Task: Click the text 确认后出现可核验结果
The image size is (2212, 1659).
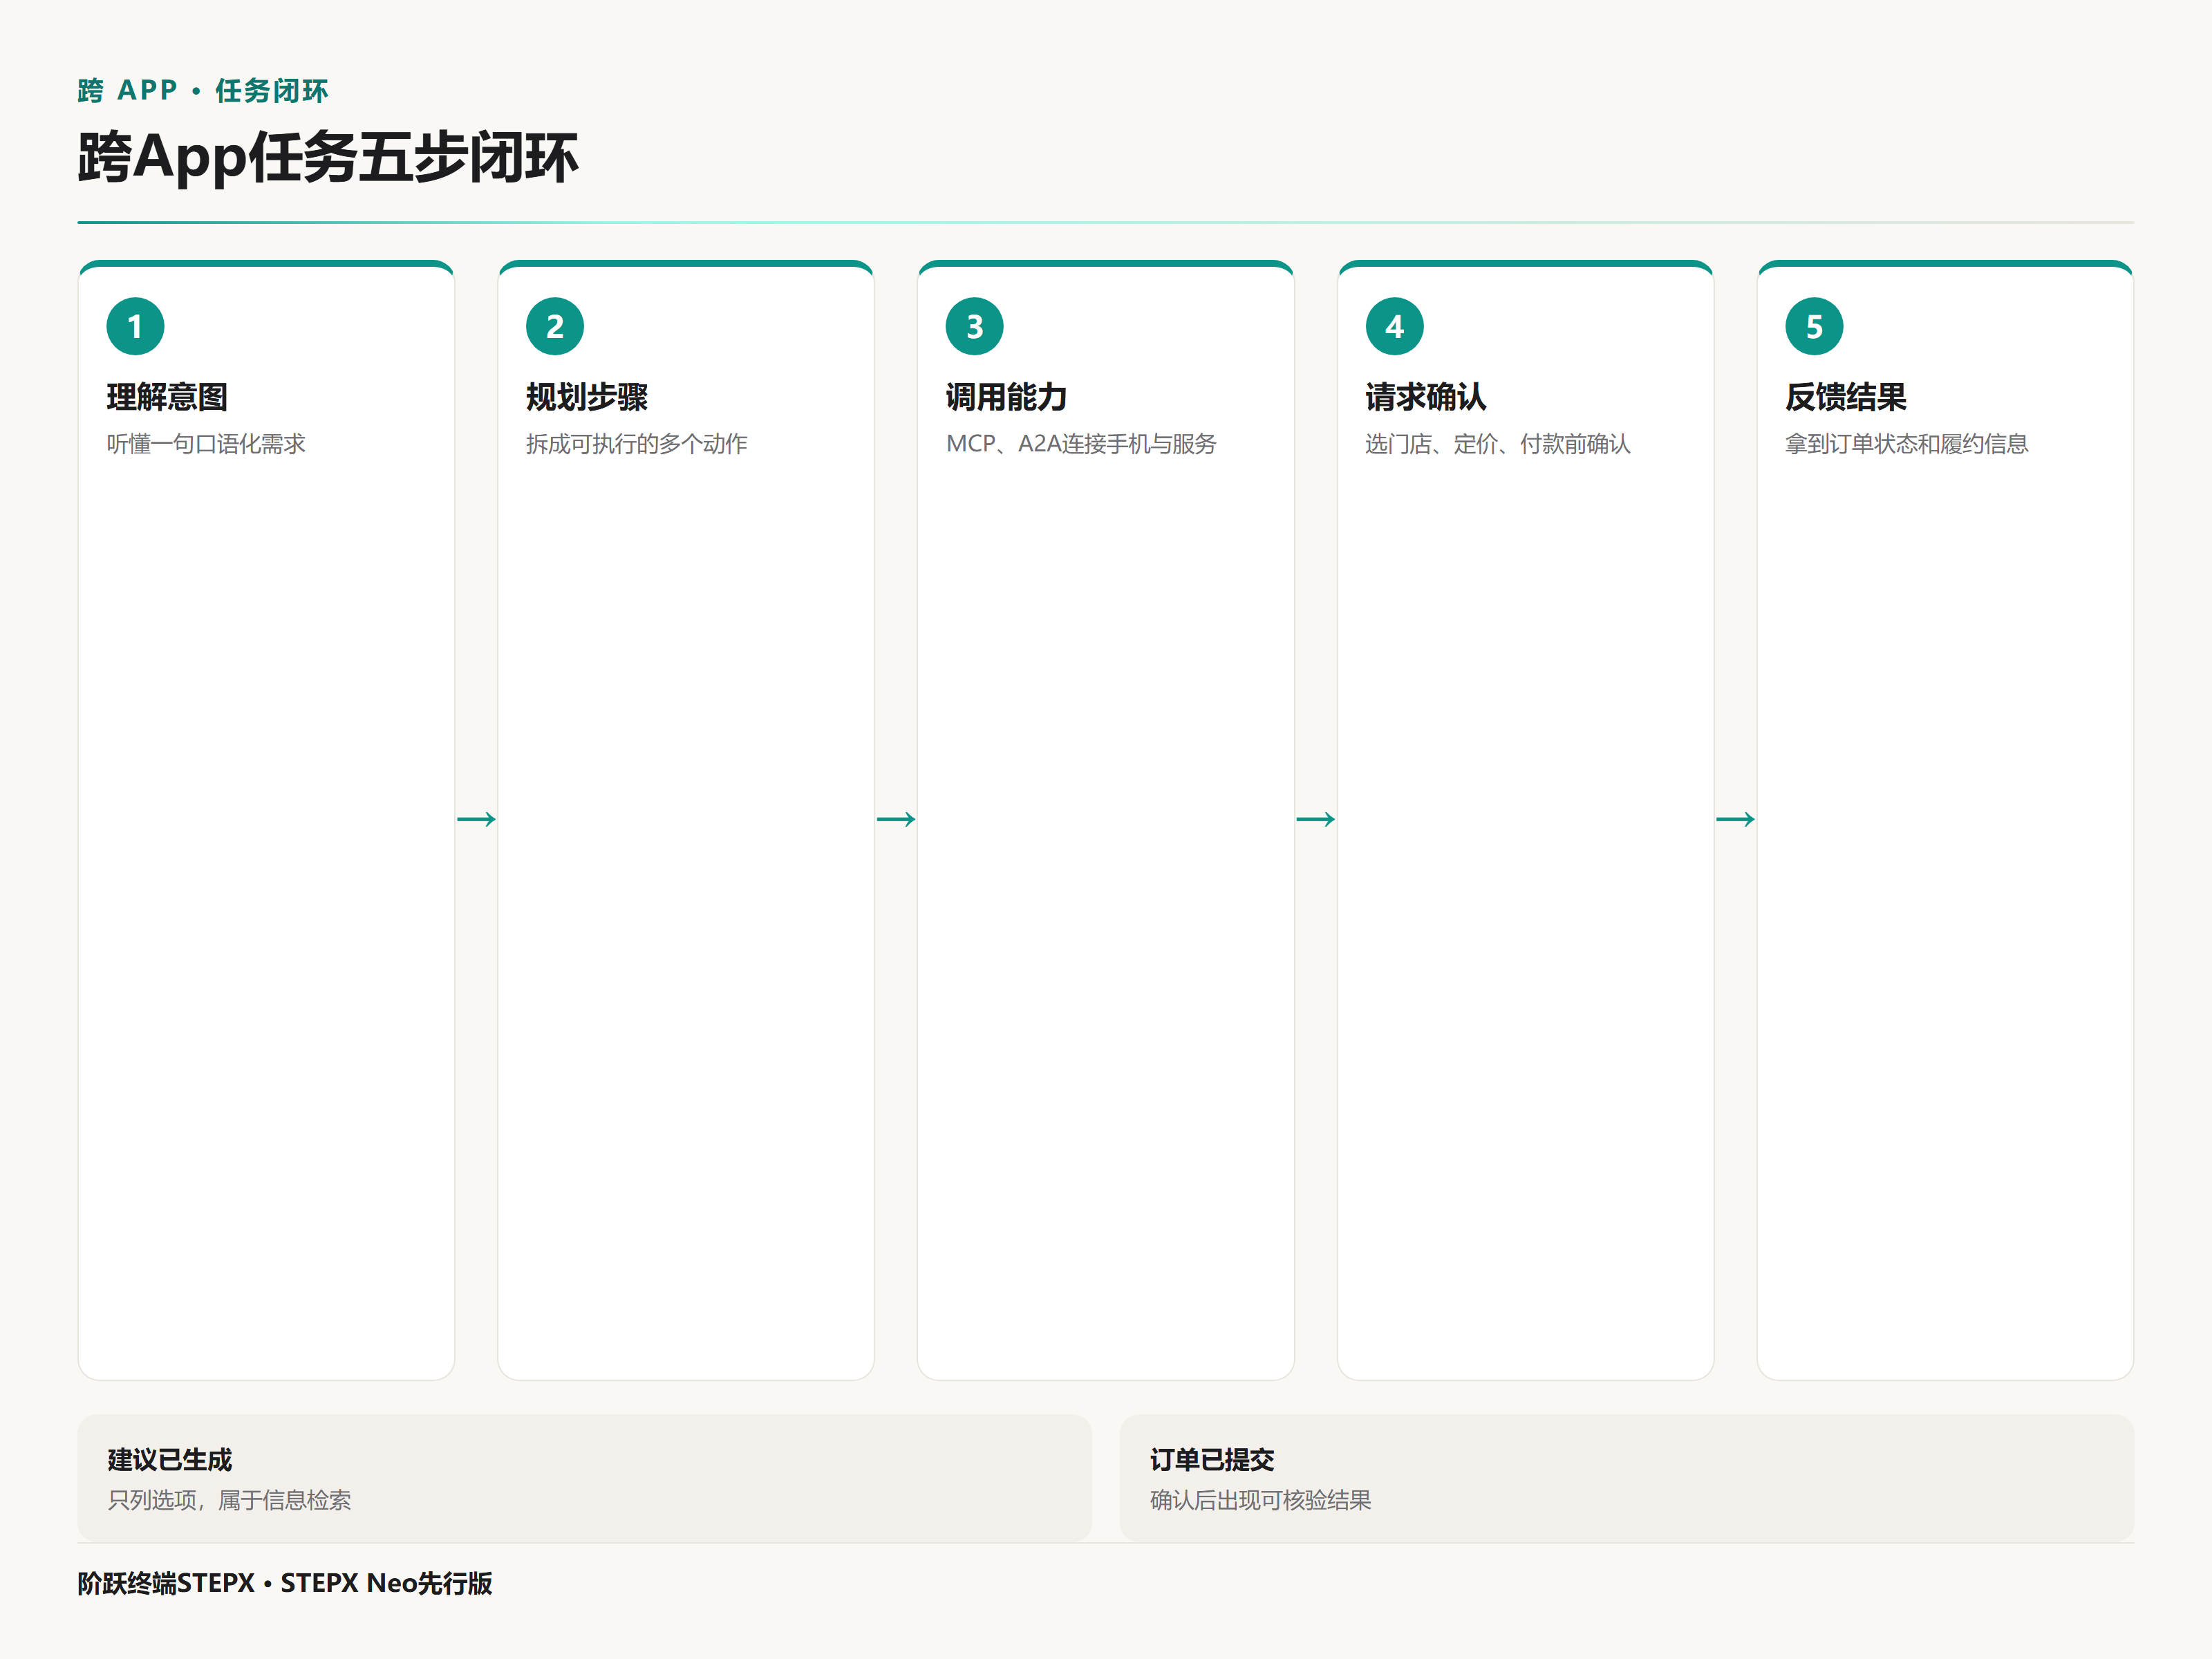Action: [x=1260, y=1500]
